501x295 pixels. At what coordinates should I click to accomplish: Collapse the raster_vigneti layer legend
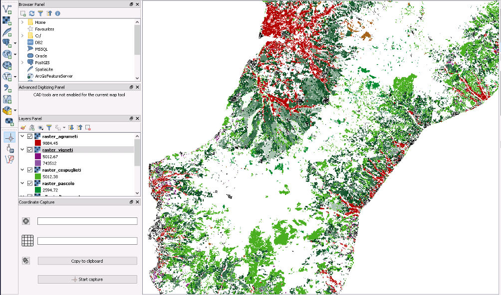coord(22,150)
